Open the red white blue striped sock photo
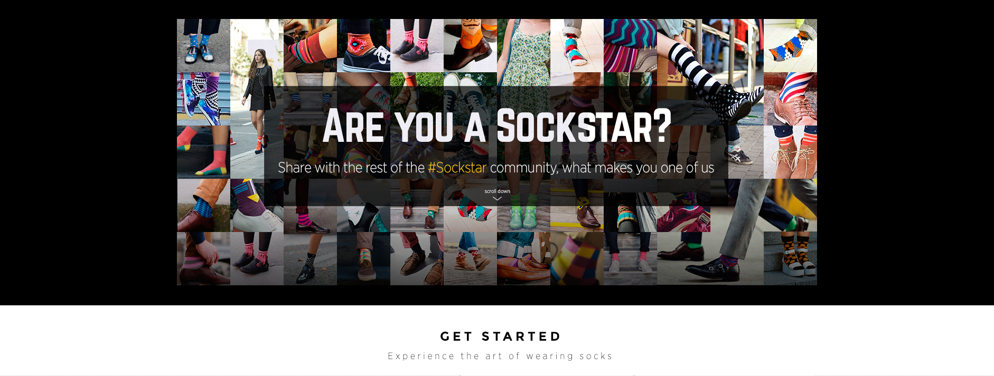The width and height of the screenshot is (994, 376). click(790, 99)
